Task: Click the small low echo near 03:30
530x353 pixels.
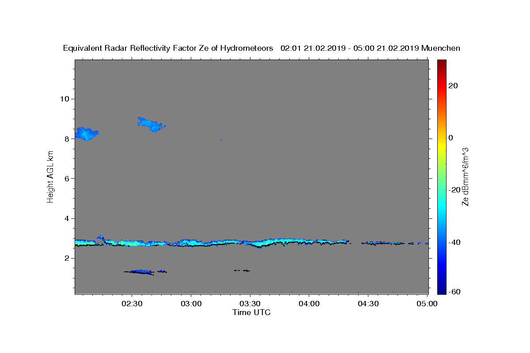Action: 242,270
